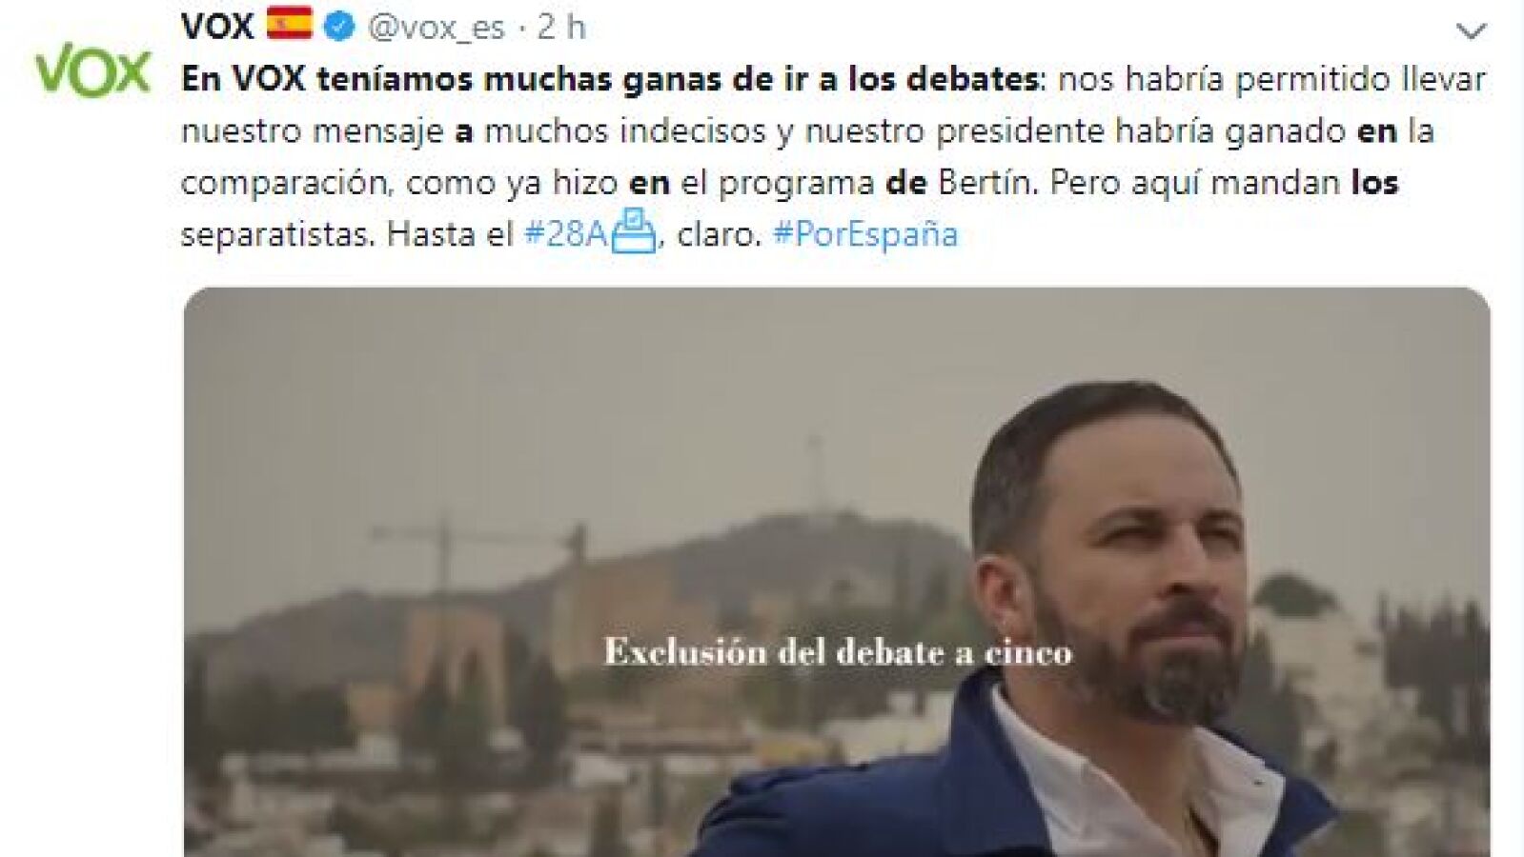Click the 'Exclusión del debate a cinco' caption
The width and height of the screenshot is (1524, 857).
click(838, 652)
